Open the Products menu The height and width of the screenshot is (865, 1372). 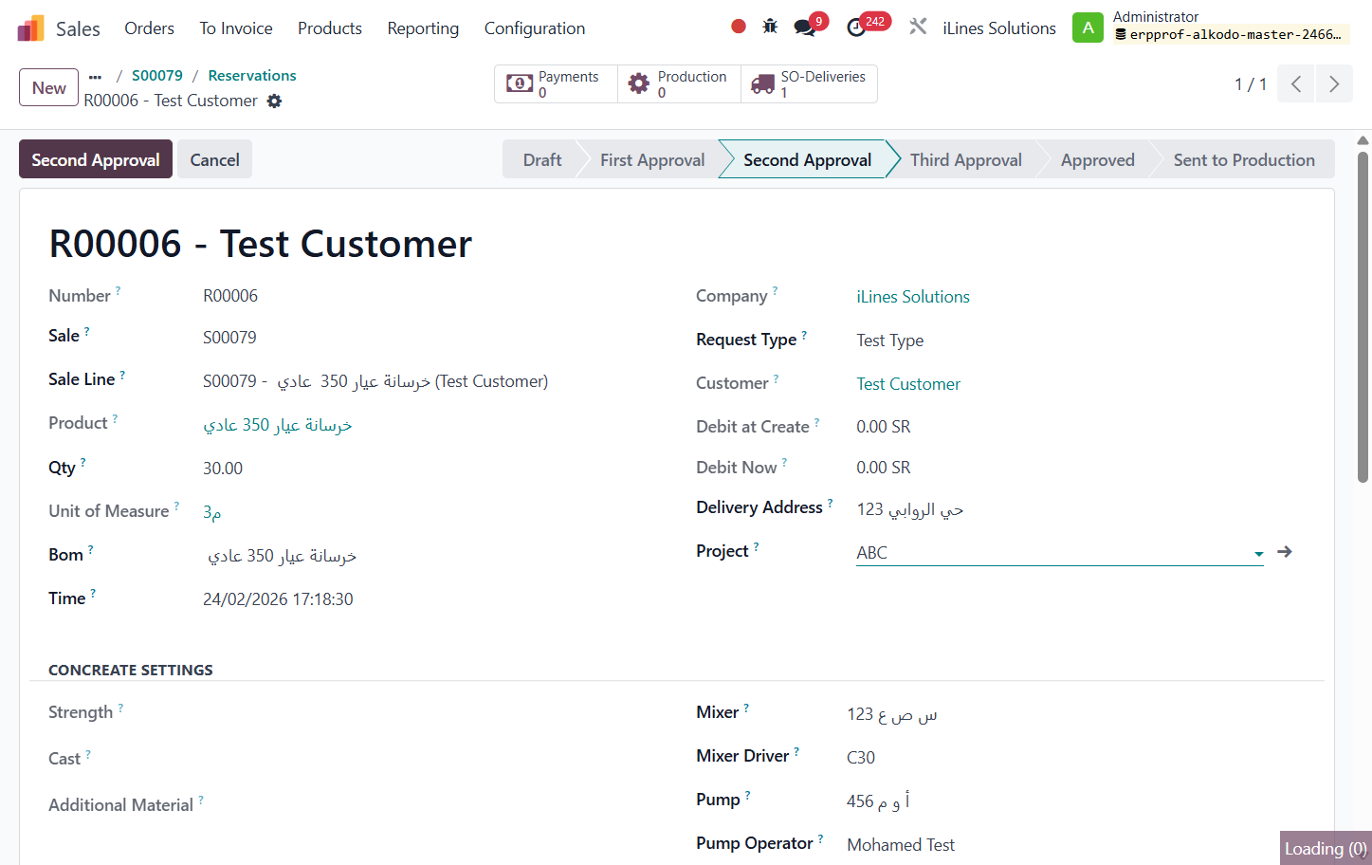tap(330, 28)
